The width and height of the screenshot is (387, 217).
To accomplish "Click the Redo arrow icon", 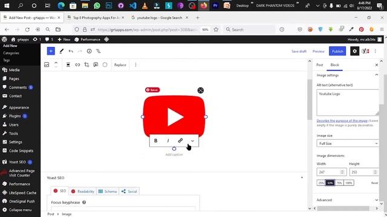I will point(80,51).
